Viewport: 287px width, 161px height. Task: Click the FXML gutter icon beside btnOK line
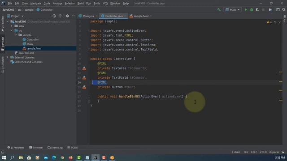pyautogui.click(x=84, y=87)
